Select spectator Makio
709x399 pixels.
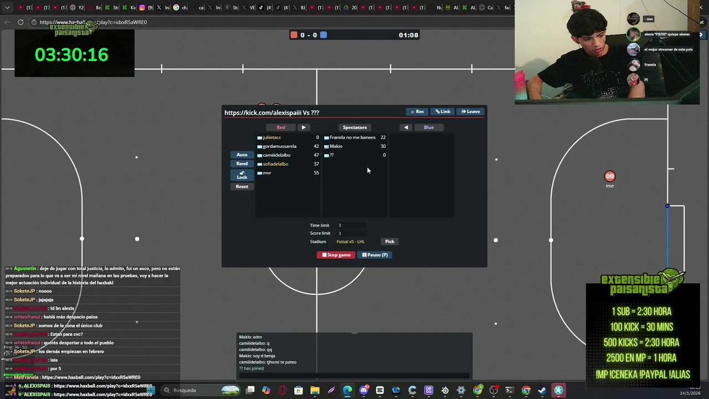point(354,146)
